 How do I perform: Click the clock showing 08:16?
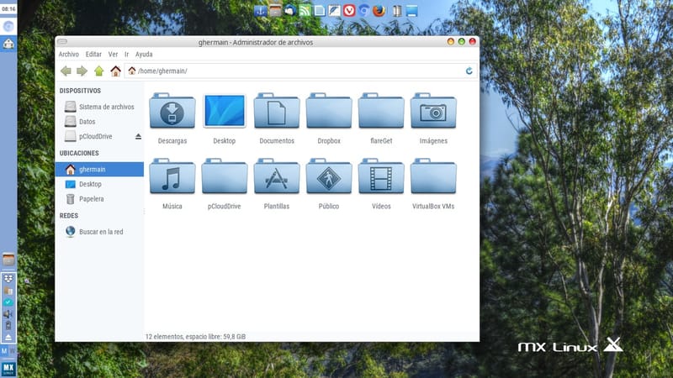(x=8, y=8)
